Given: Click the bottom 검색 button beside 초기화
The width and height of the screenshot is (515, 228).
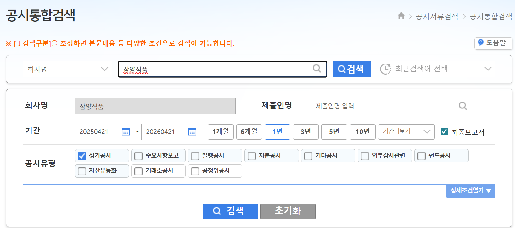Looking at the screenshot, I should [230, 211].
